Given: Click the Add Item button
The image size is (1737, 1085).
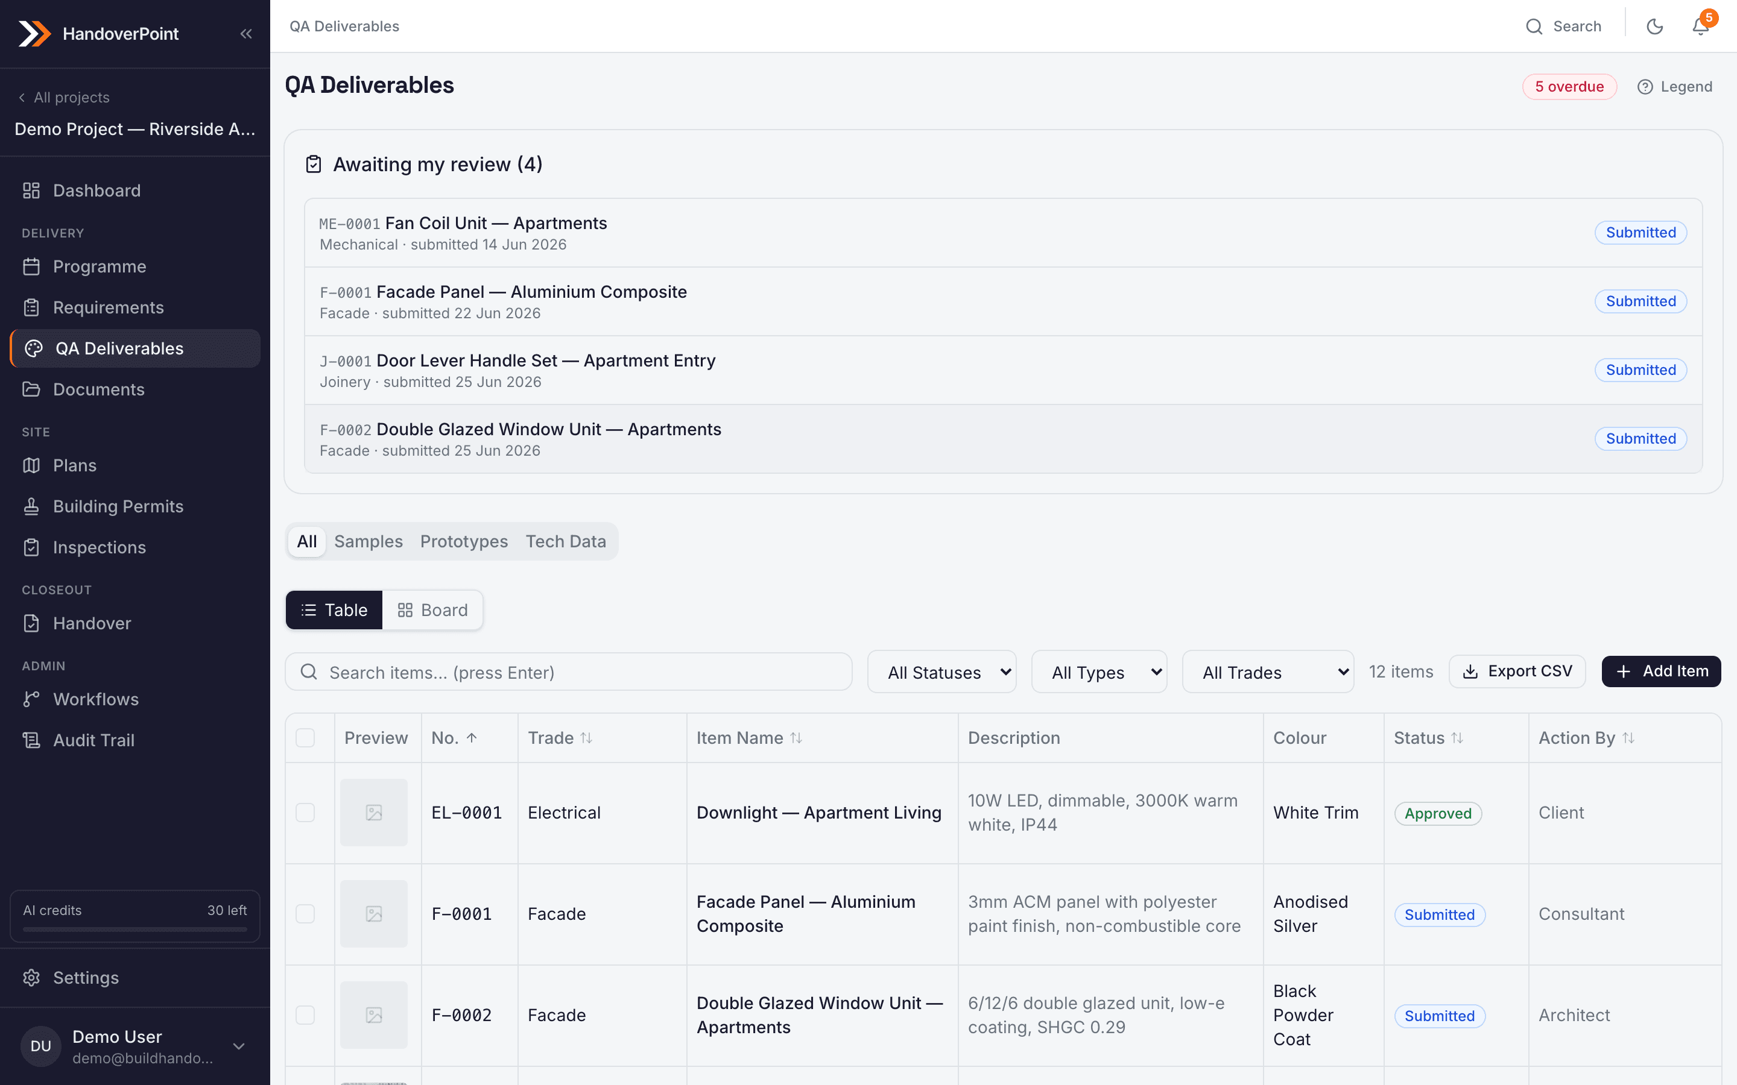Looking at the screenshot, I should point(1661,671).
